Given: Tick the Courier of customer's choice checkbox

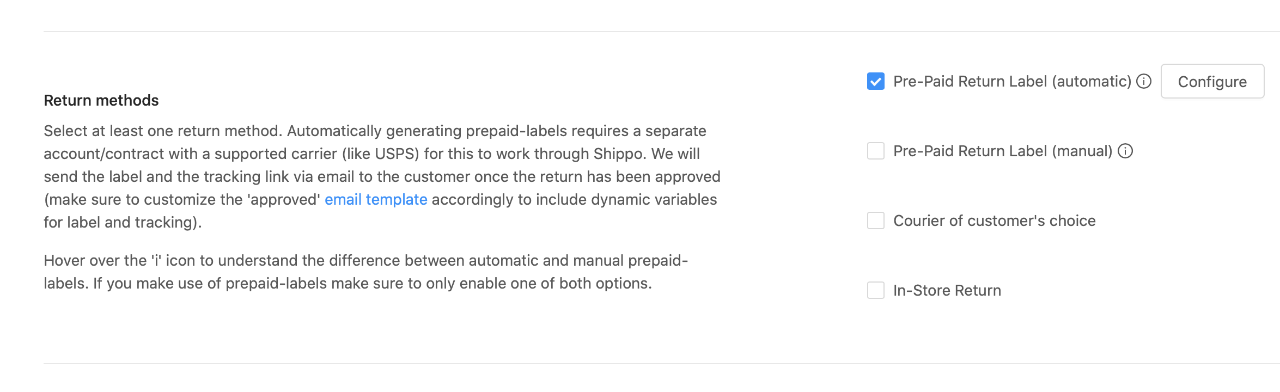Looking at the screenshot, I should (876, 220).
